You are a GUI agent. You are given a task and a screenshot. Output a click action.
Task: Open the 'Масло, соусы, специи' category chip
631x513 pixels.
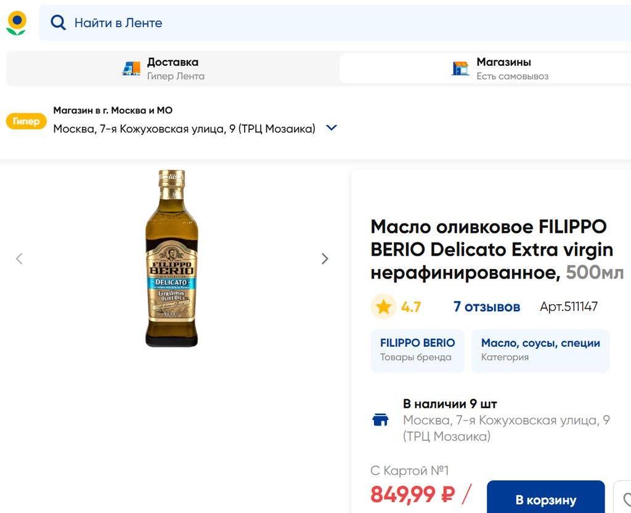click(x=540, y=350)
